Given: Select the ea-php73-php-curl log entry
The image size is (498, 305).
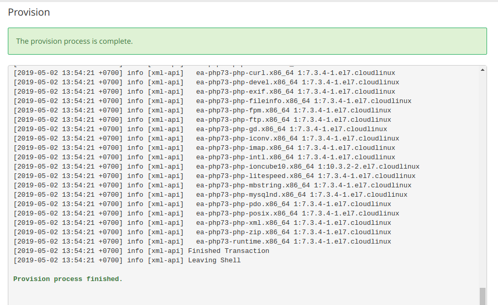Looking at the screenshot, I should pyautogui.click(x=295, y=73).
